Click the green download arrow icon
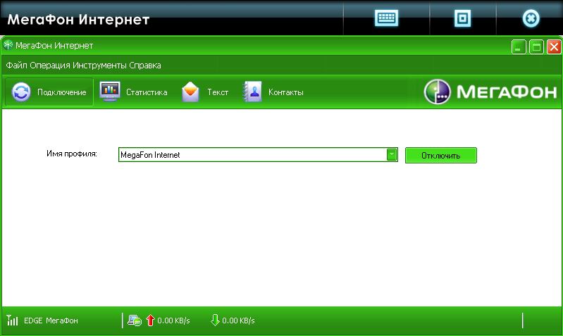The width and height of the screenshot is (563, 336). [215, 320]
